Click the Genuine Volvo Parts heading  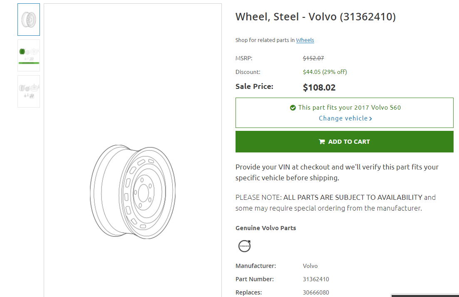tap(266, 228)
